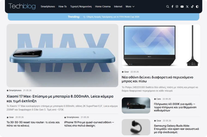Open the iPhone 19 Po quad-curved headline
The height and width of the screenshot is (137, 207).
coord(89,124)
